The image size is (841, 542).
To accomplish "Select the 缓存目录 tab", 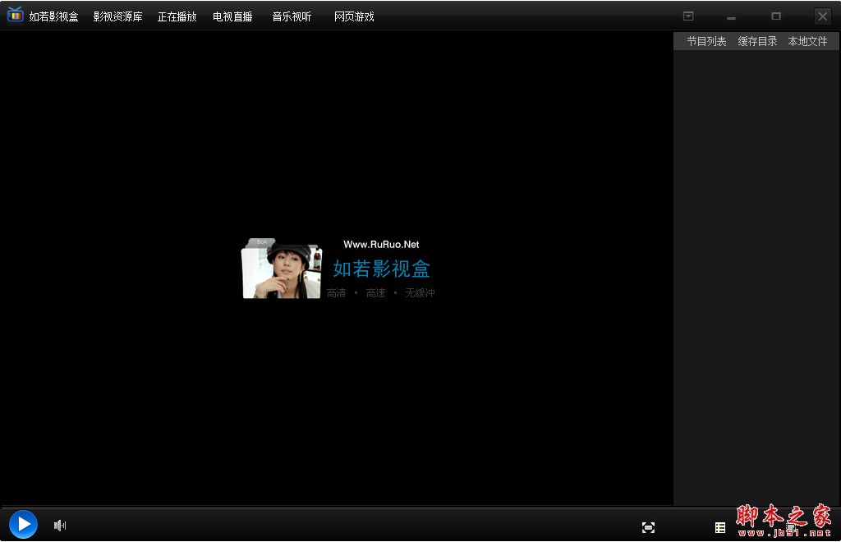I will coord(757,41).
